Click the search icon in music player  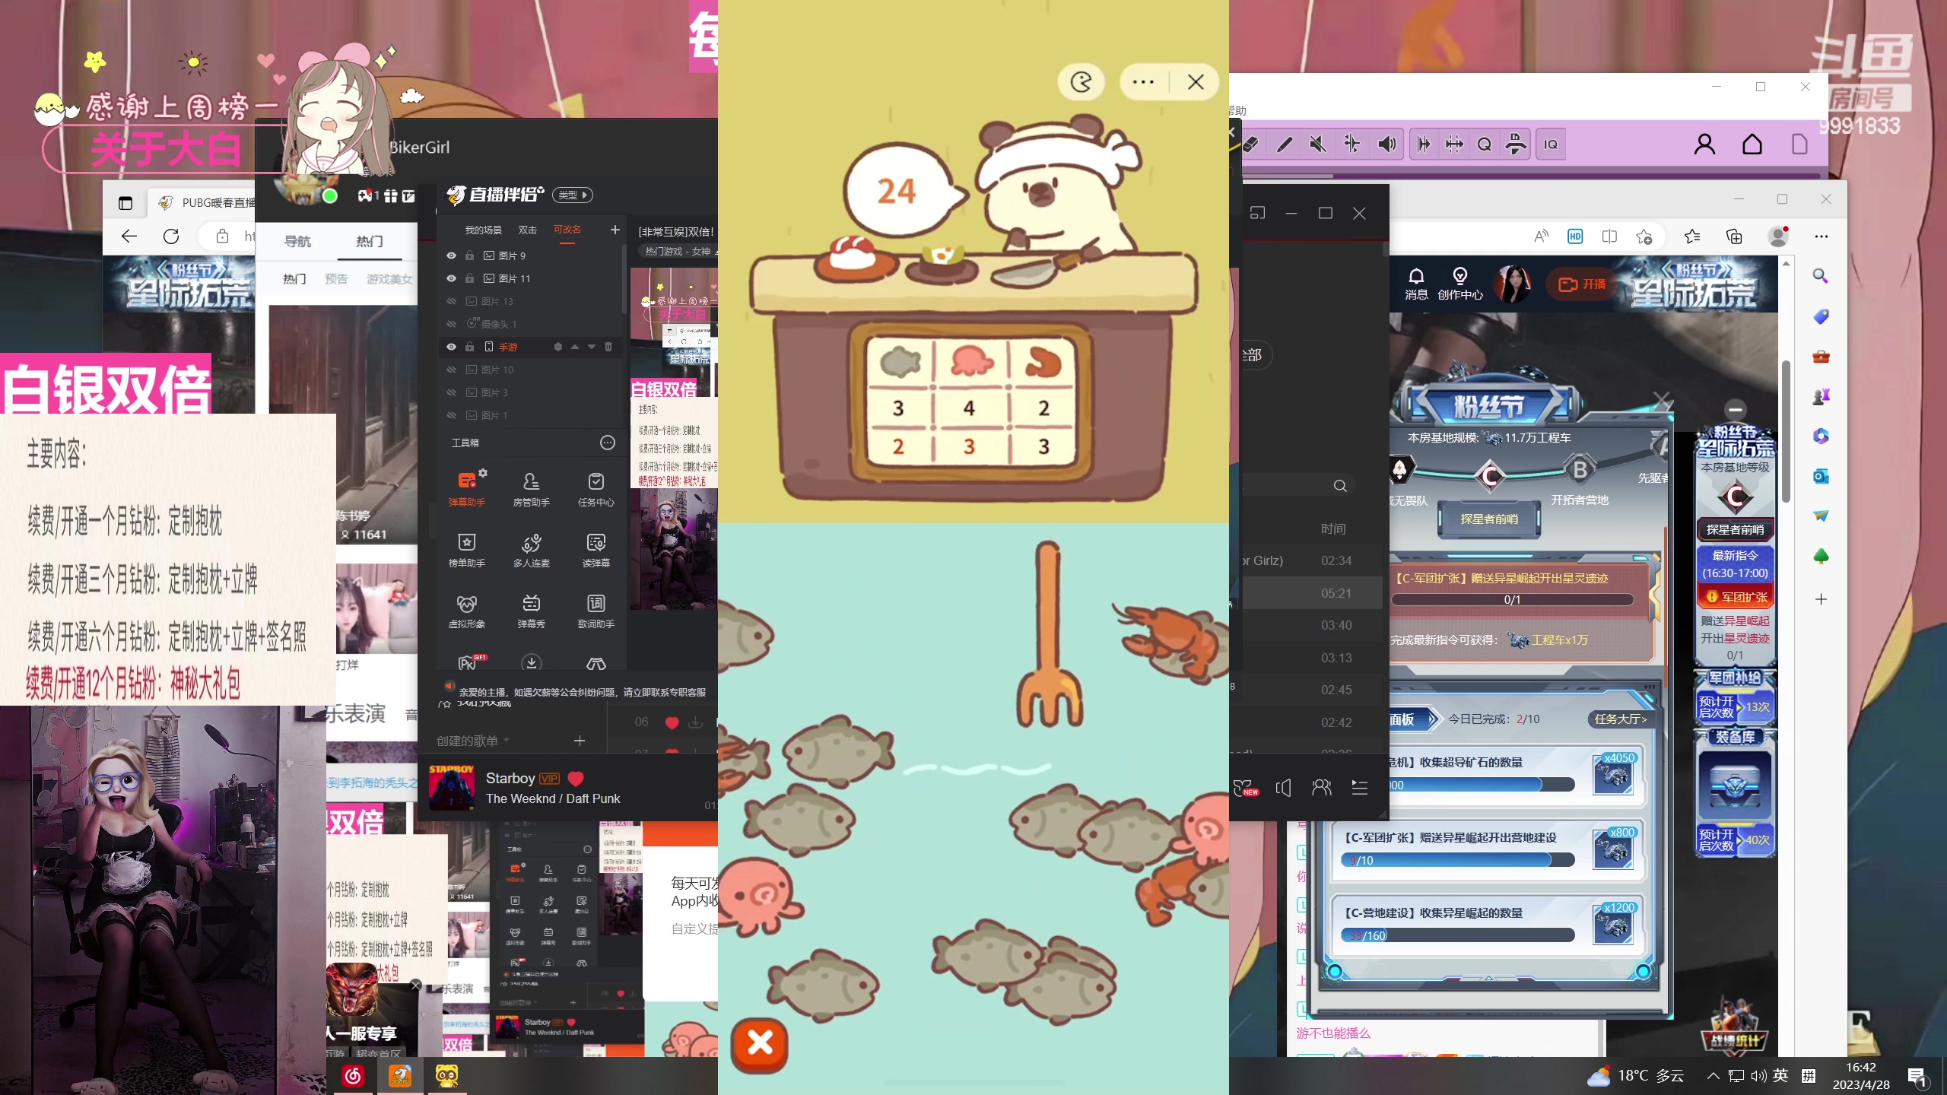click(1340, 486)
